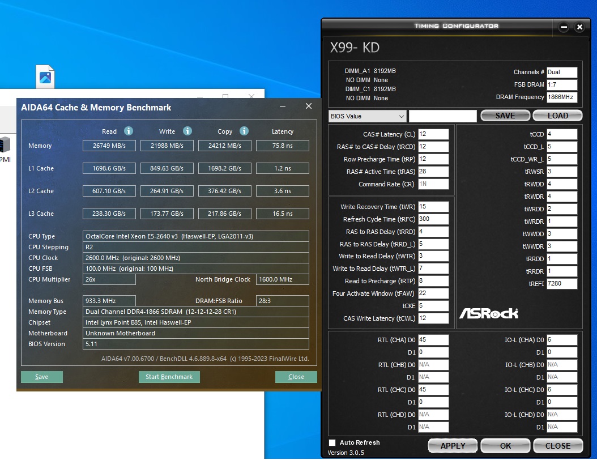Click the RAS to RAS Delay (tRRD) field
Image resolution: width=597 pixels, height=460 pixels.
click(x=433, y=232)
